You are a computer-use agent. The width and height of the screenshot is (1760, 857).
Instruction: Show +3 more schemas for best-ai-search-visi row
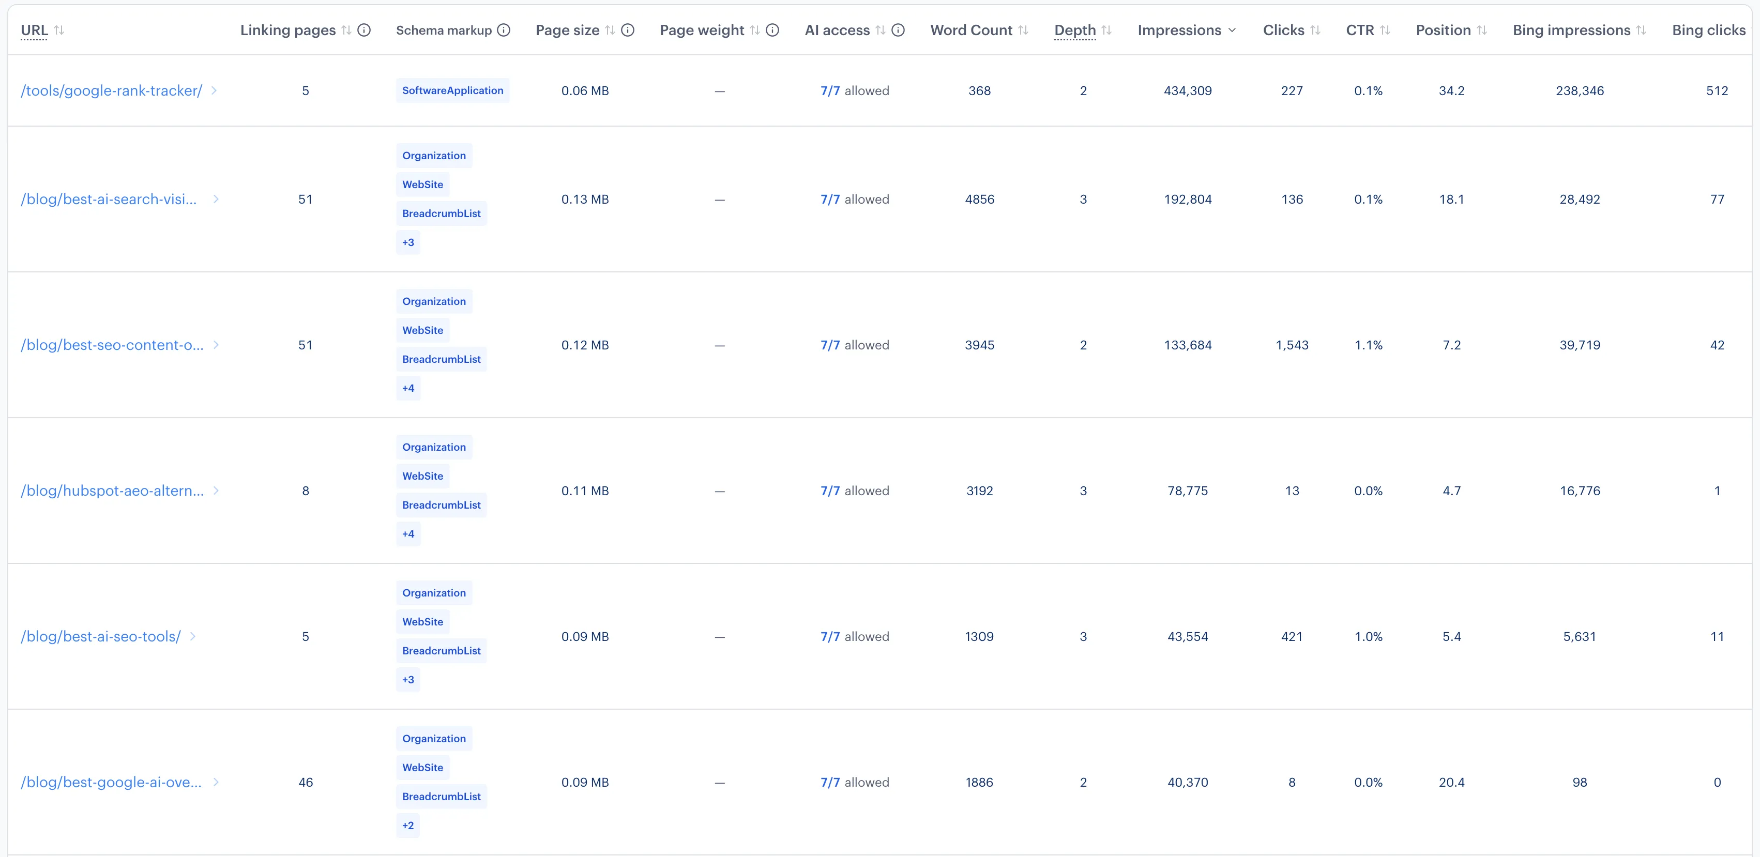(408, 242)
